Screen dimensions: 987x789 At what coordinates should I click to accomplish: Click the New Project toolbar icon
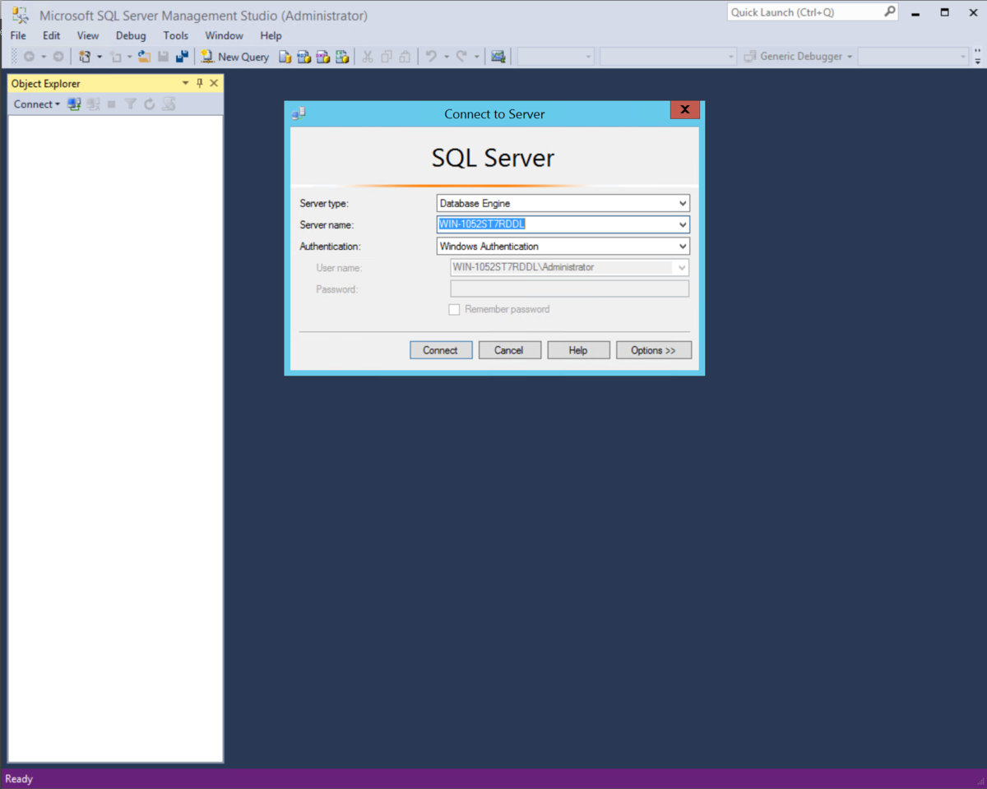84,57
